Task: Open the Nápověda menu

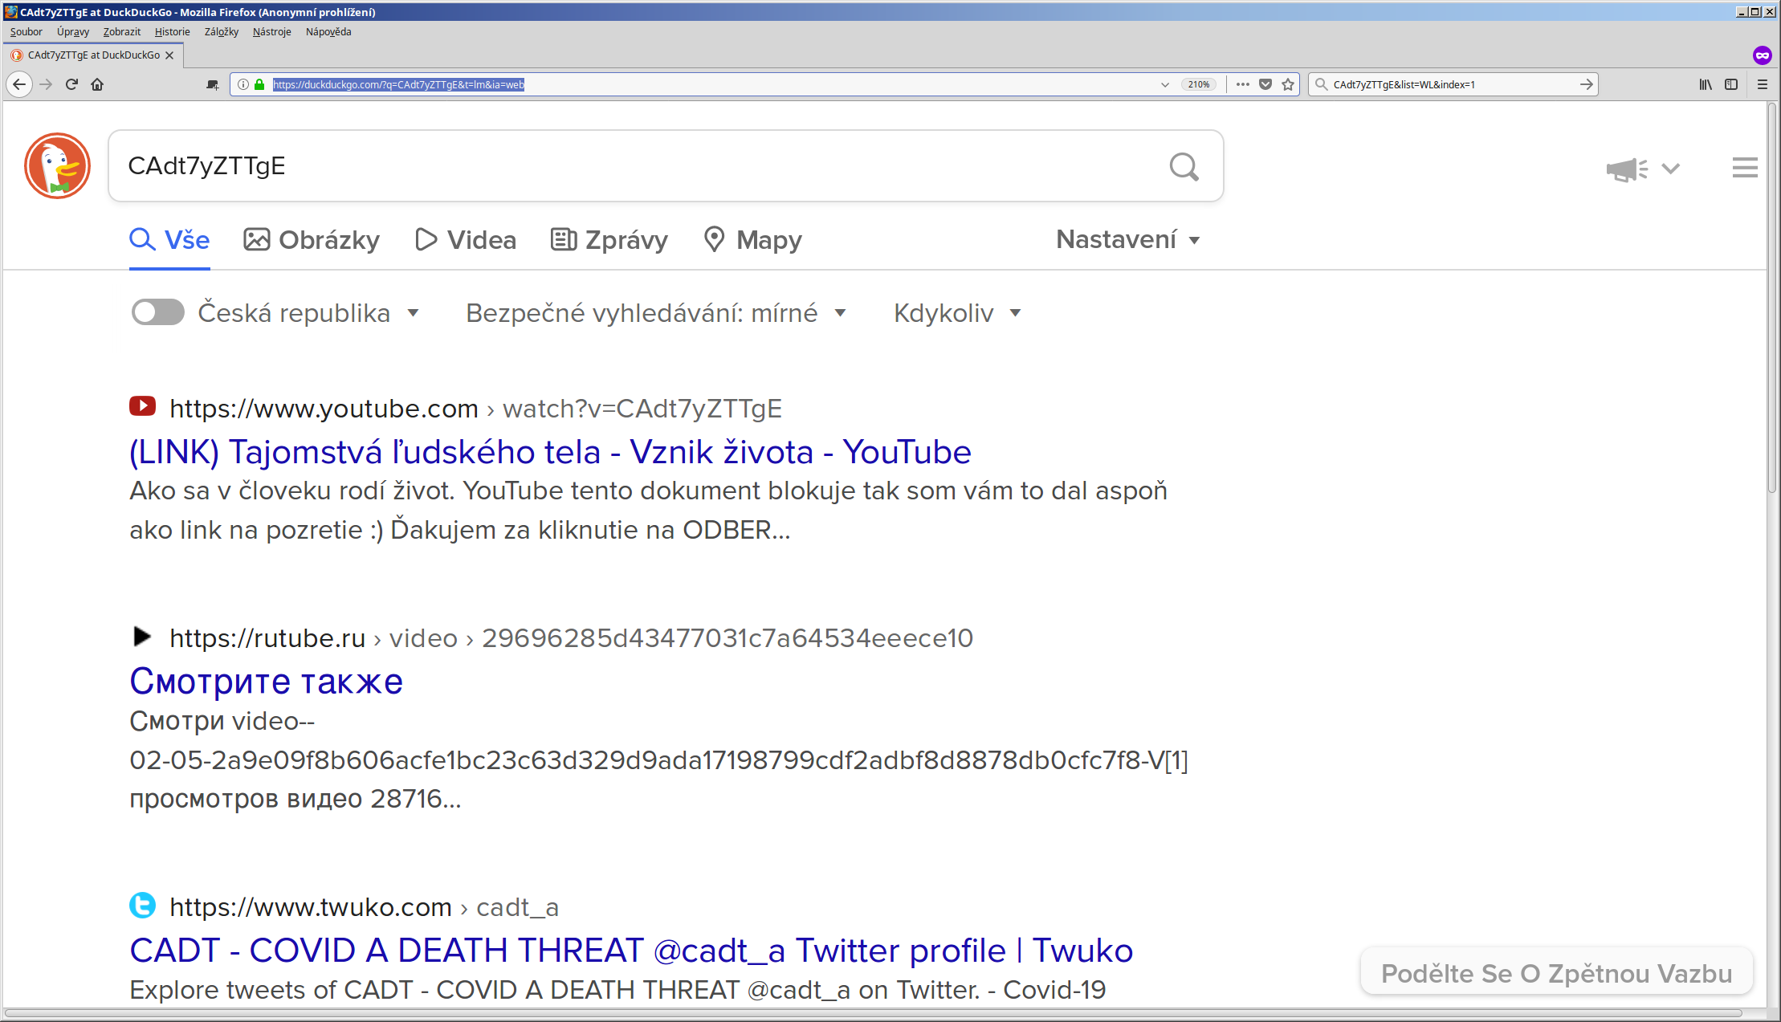Action: pyautogui.click(x=328, y=32)
